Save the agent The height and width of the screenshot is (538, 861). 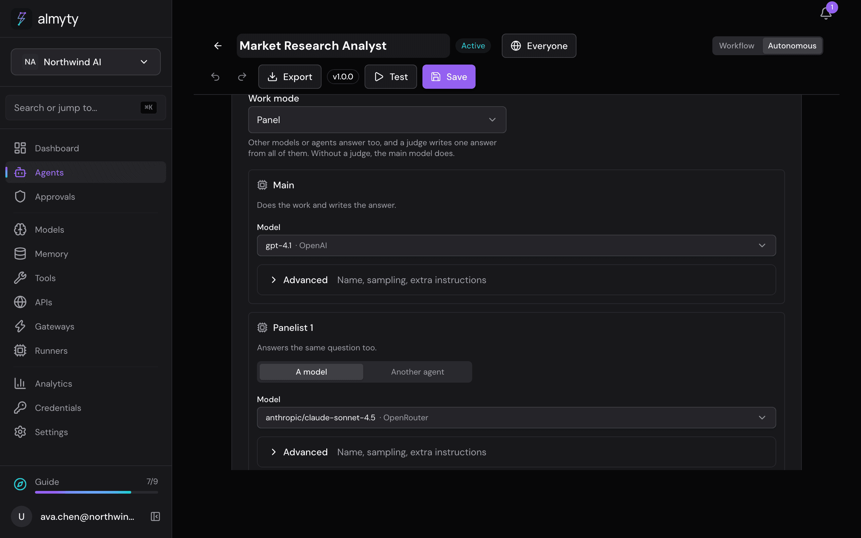449,77
